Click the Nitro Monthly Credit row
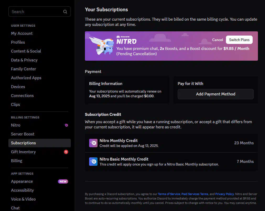Screen dimensions: 265x211 tap(171, 143)
